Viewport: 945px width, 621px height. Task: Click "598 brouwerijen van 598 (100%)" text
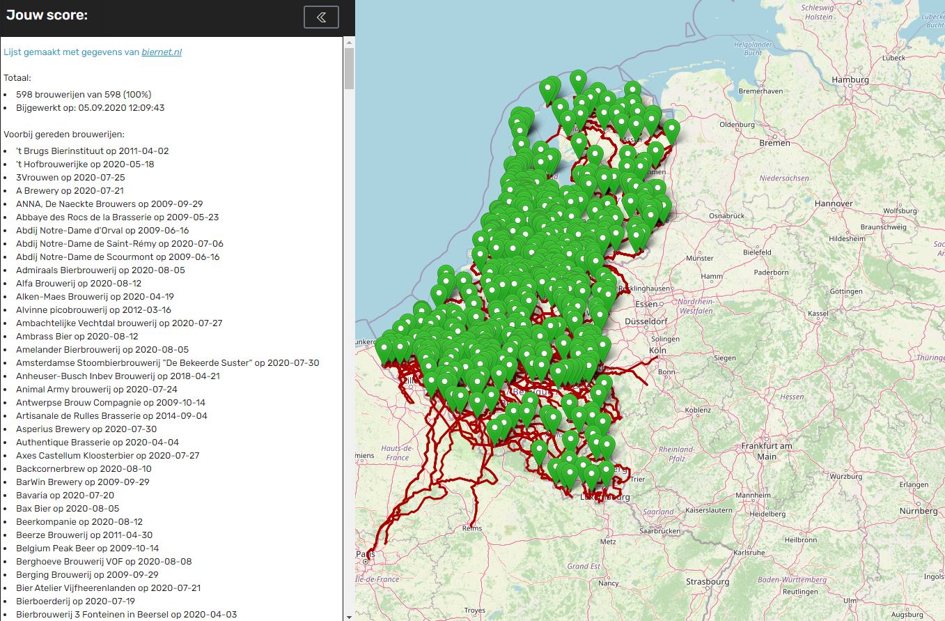click(84, 95)
